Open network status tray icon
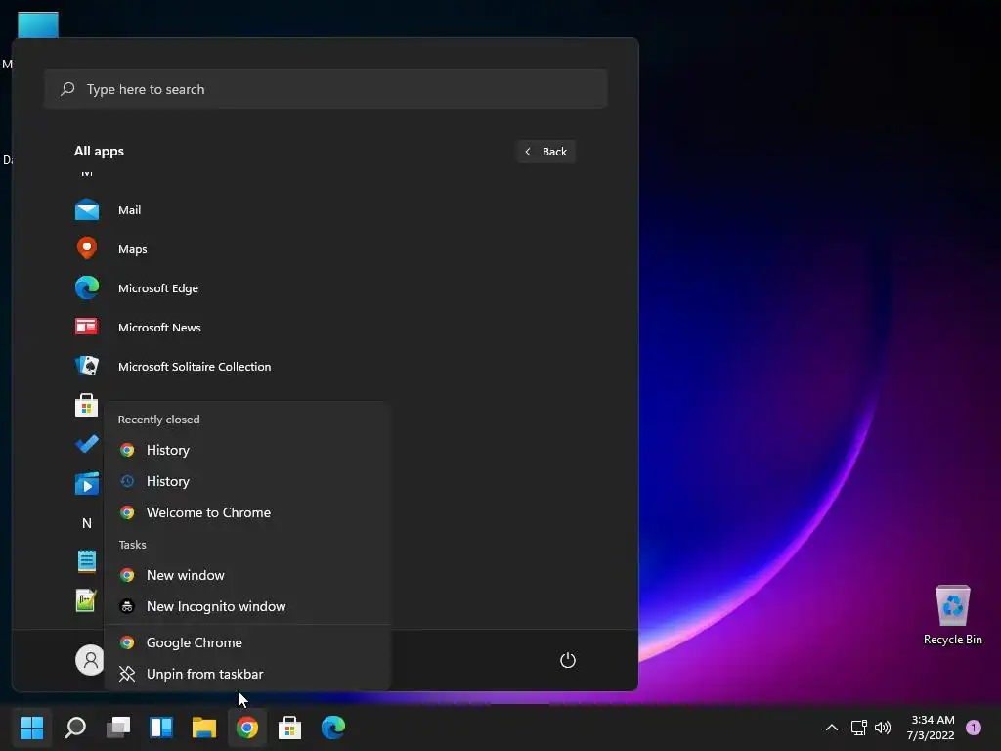Viewport: 1001px width, 751px height. (x=858, y=727)
